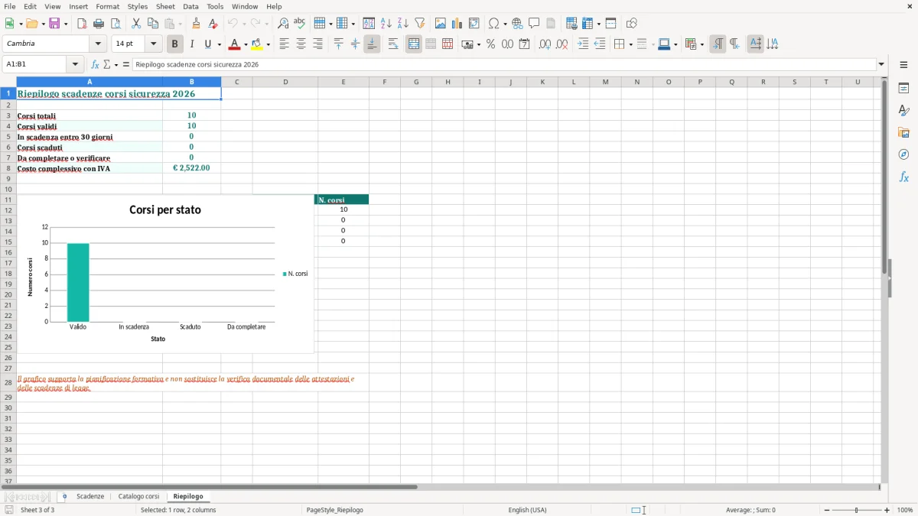Screen dimensions: 918x516
Task: Select the Corsi per stato chart
Action: coord(165,274)
